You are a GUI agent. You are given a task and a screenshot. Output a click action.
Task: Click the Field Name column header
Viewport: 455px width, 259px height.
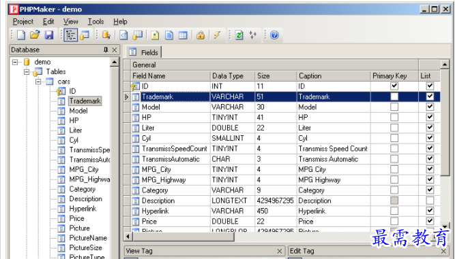(171, 75)
